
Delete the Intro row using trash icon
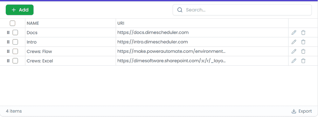(303, 42)
